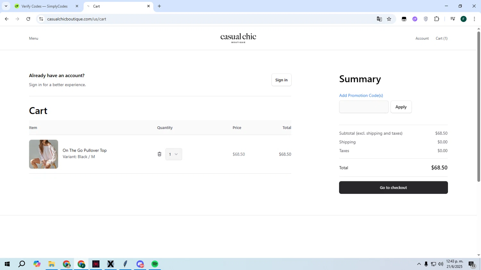This screenshot has width=481, height=270.
Task: Open the Chrome profile avatar F
Action: pyautogui.click(x=464, y=19)
